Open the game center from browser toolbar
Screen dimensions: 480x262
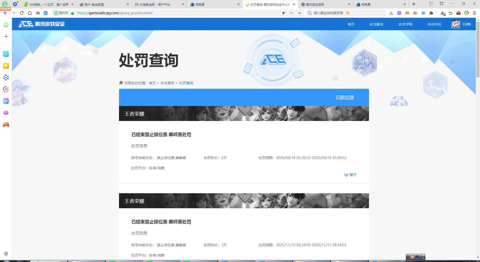tap(407, 13)
